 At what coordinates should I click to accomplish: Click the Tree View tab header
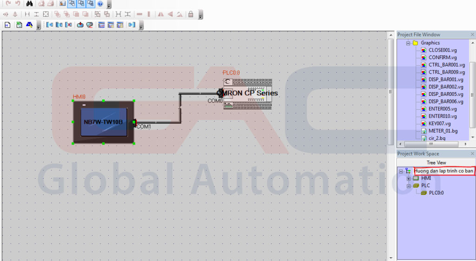[x=436, y=162]
